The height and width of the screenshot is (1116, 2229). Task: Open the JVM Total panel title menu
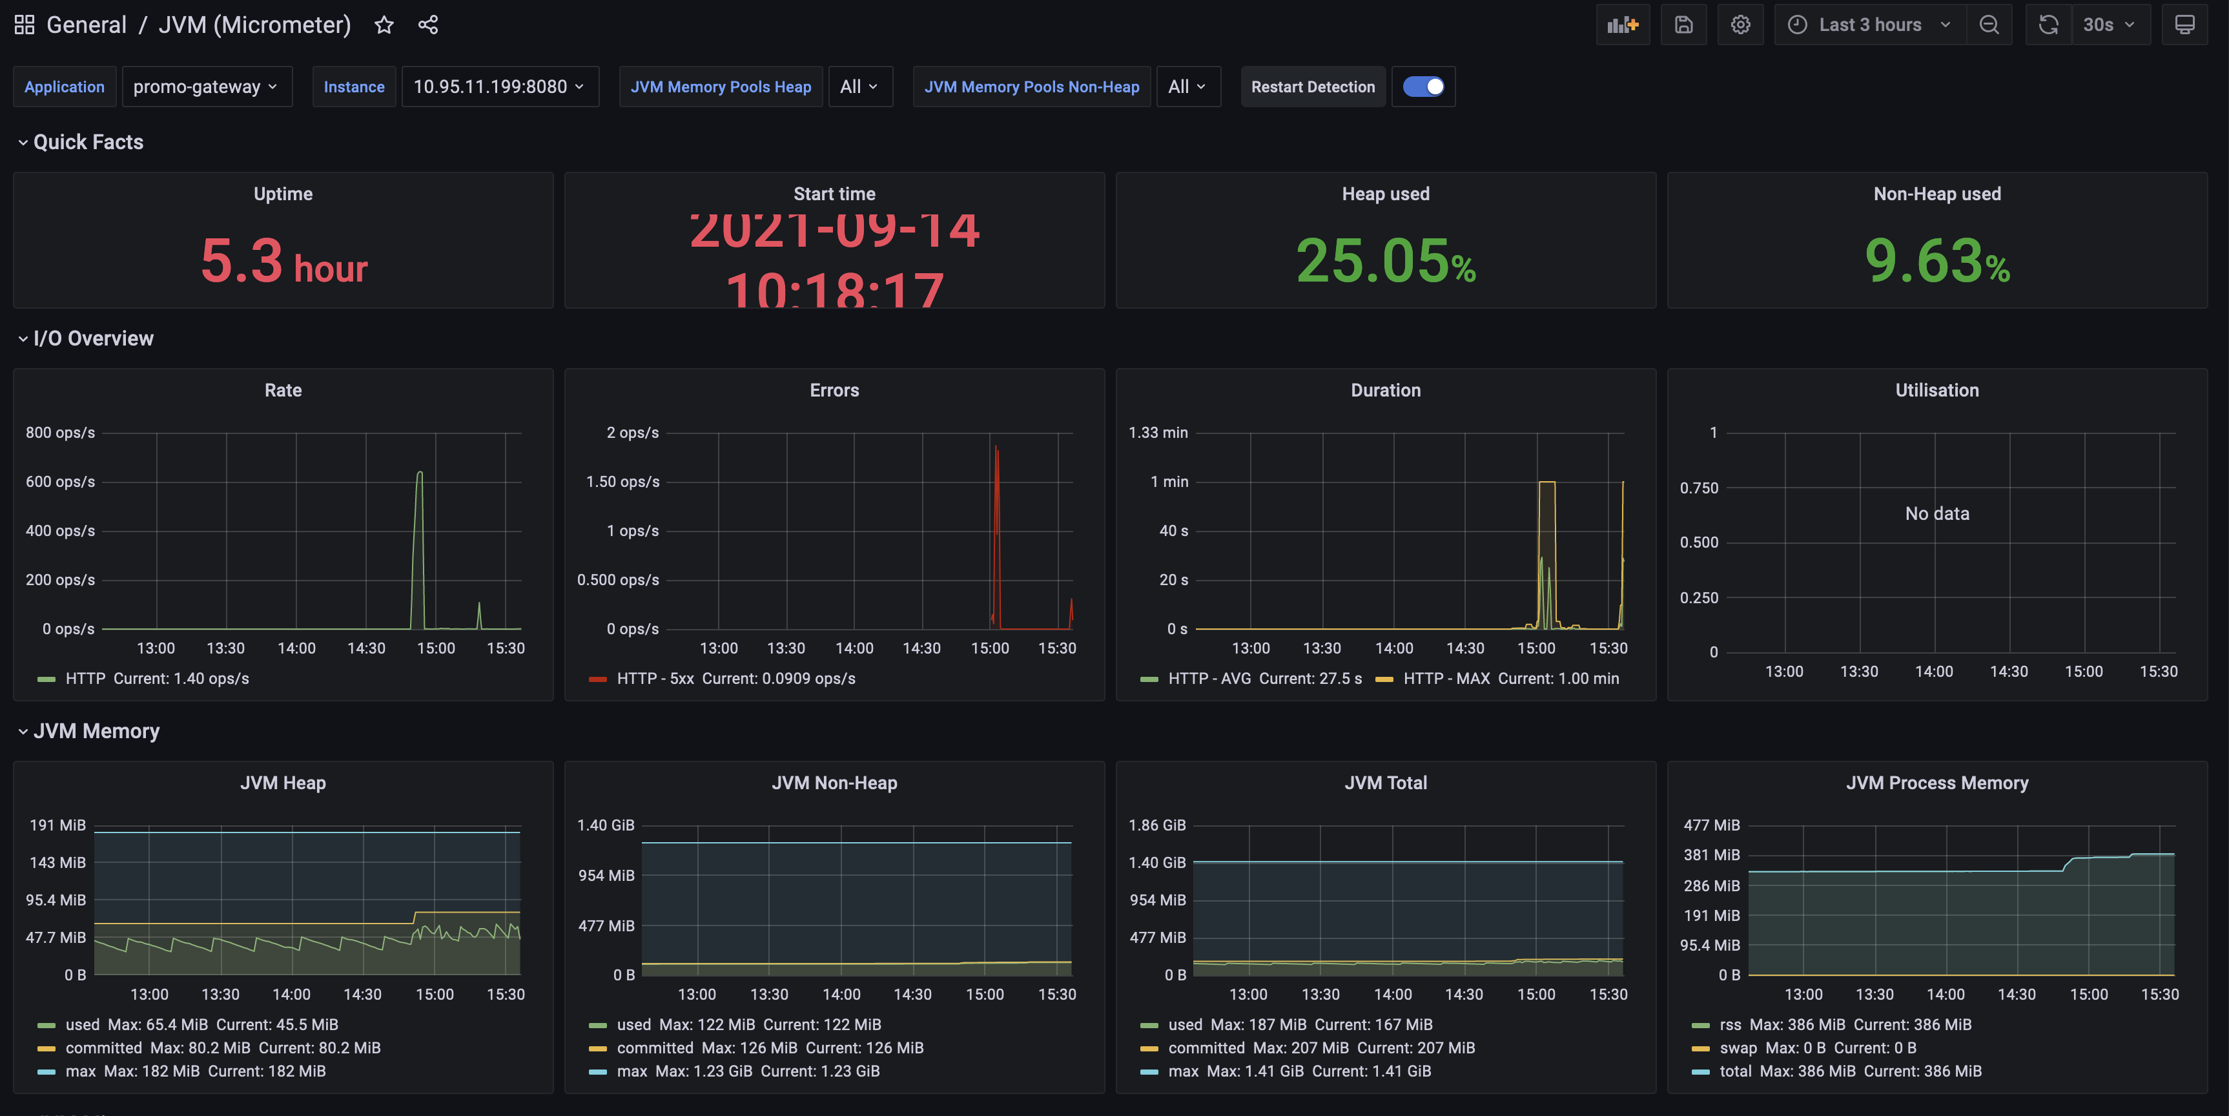point(1385,783)
